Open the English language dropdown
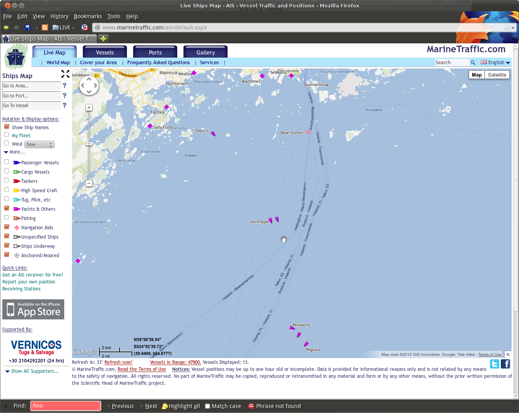The width and height of the screenshot is (519, 413). click(495, 63)
